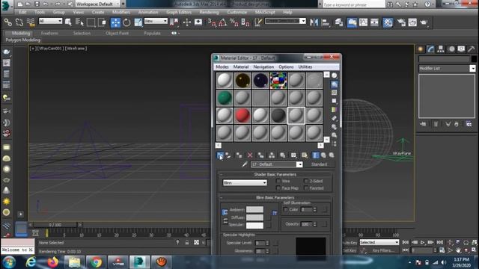Select the green material sample slot
Image resolution: width=479 pixels, height=269 pixels.
225,98
